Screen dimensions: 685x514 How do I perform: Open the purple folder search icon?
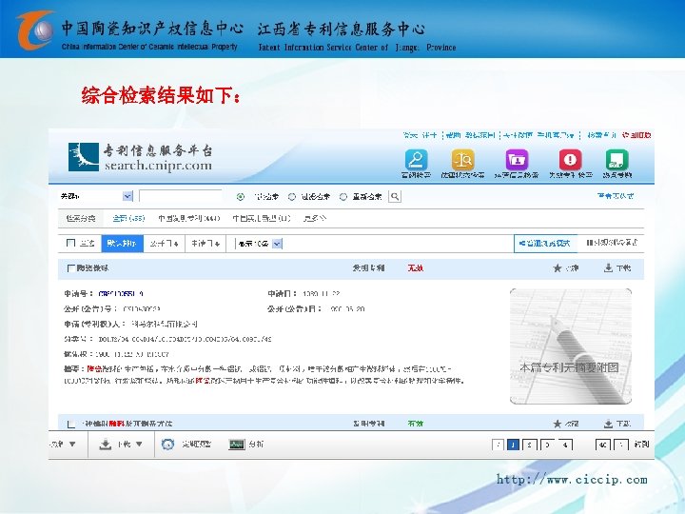(517, 160)
